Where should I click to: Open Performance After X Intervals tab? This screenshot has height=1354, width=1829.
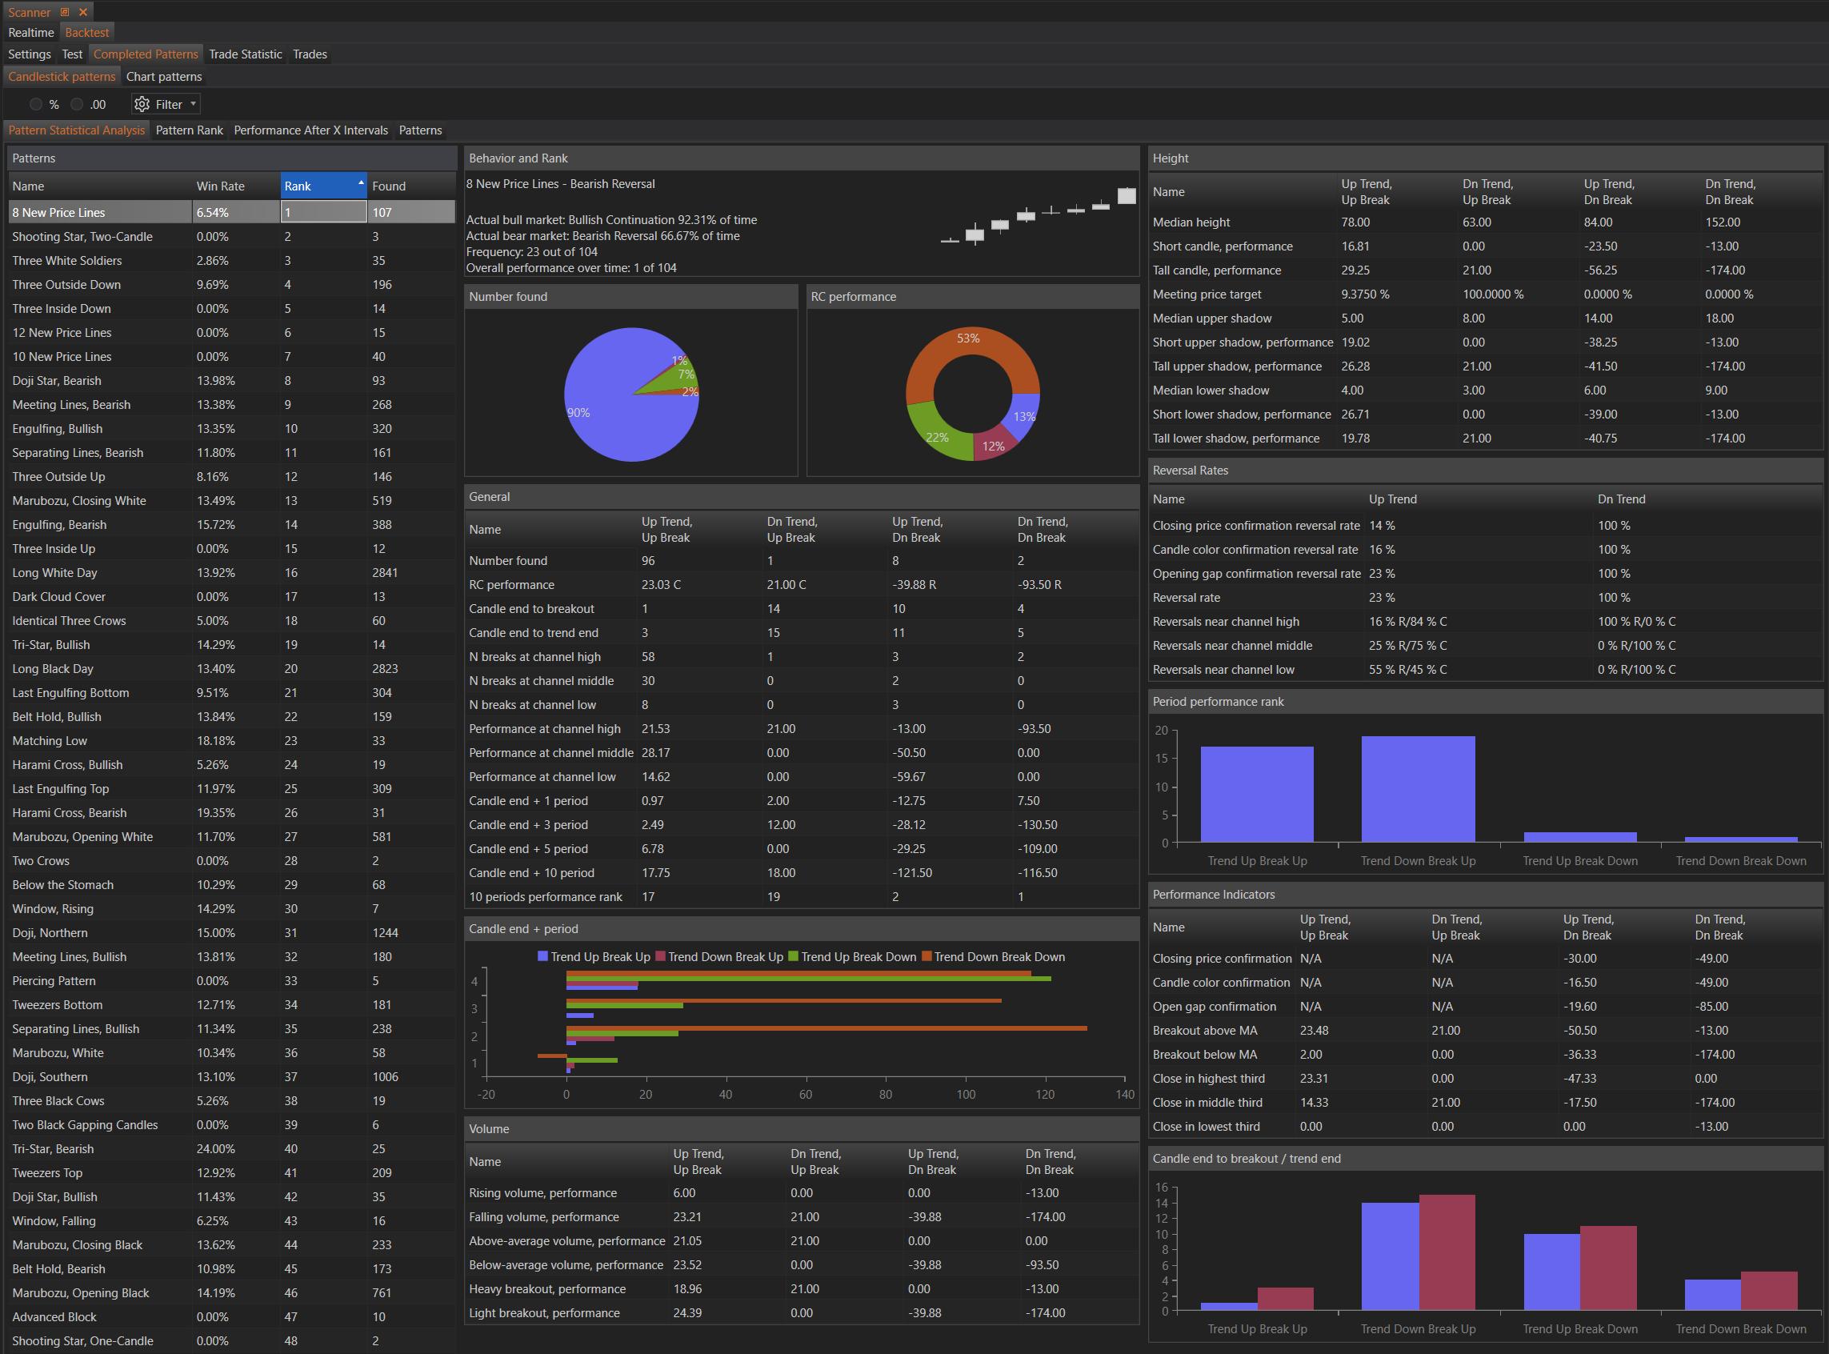tap(310, 130)
